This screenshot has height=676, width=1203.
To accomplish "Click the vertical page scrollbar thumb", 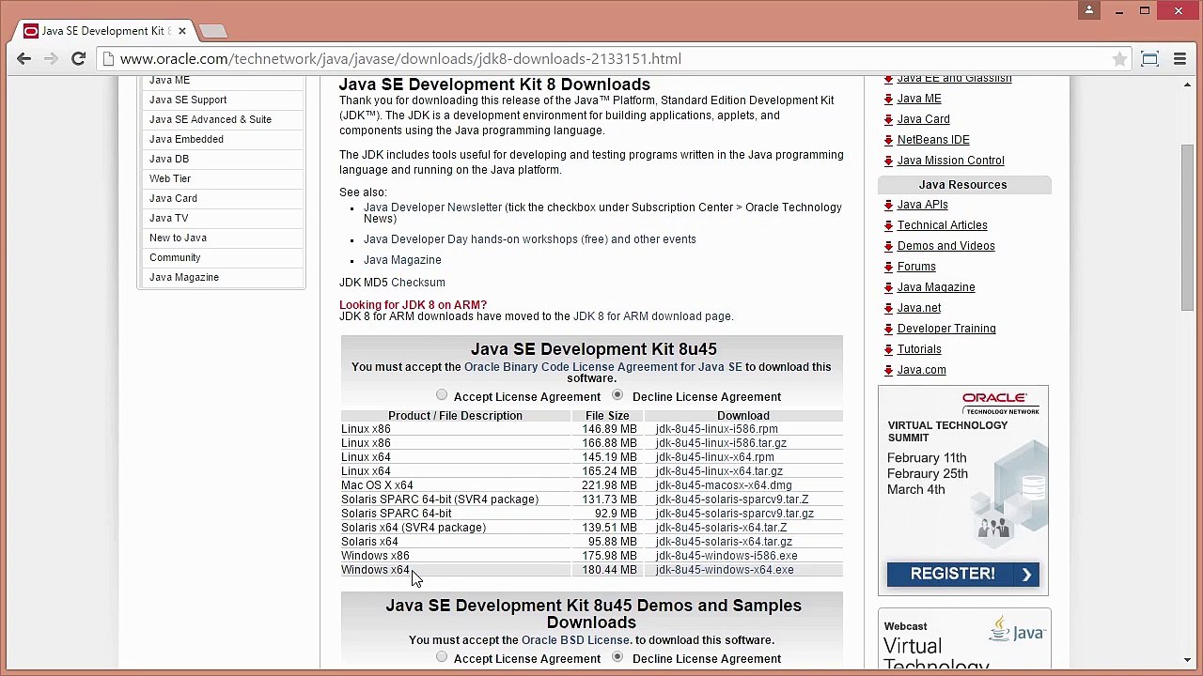I will coord(1187,227).
